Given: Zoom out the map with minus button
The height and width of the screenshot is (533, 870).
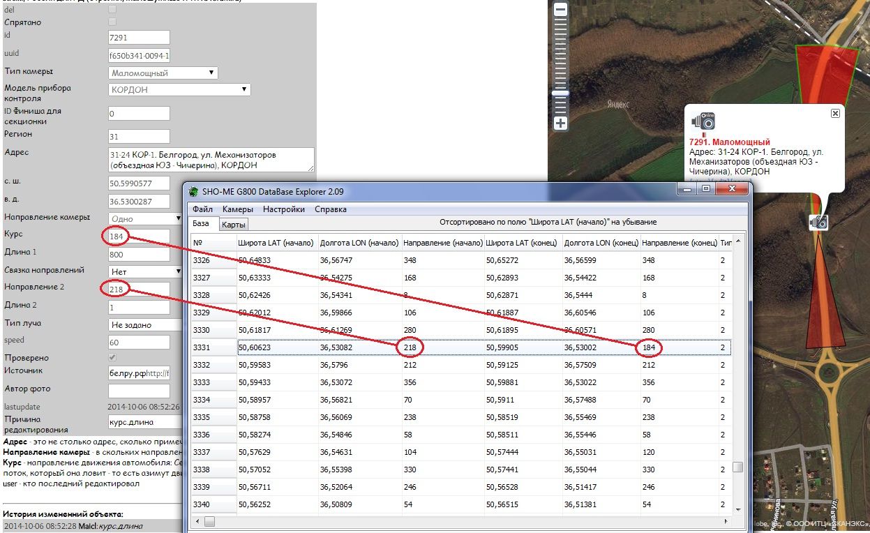Looking at the screenshot, I should pos(560,10).
